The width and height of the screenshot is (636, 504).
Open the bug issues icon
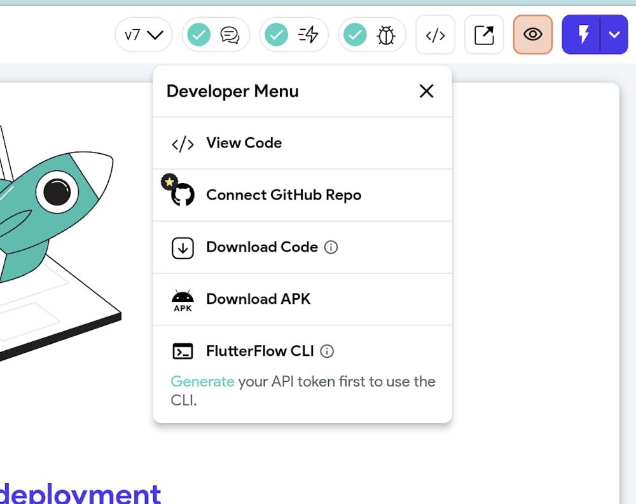pos(386,35)
